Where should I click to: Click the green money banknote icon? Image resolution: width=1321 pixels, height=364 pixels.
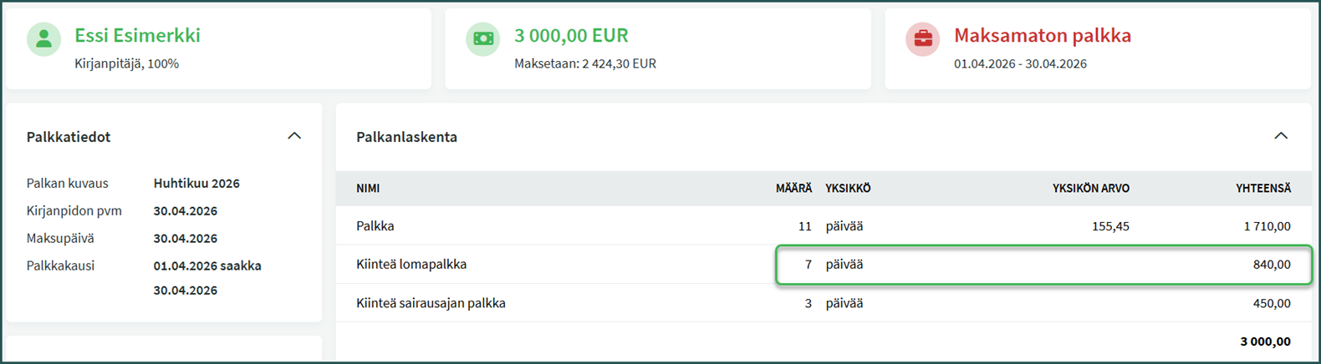click(482, 39)
